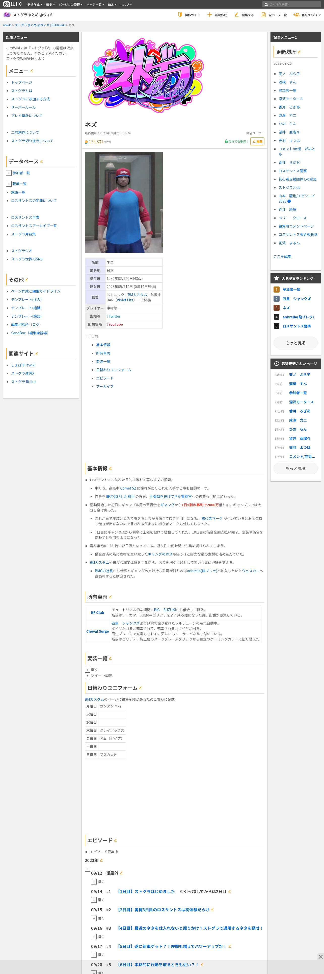Click the 変装一覧 section edit pencil

pos(110,658)
